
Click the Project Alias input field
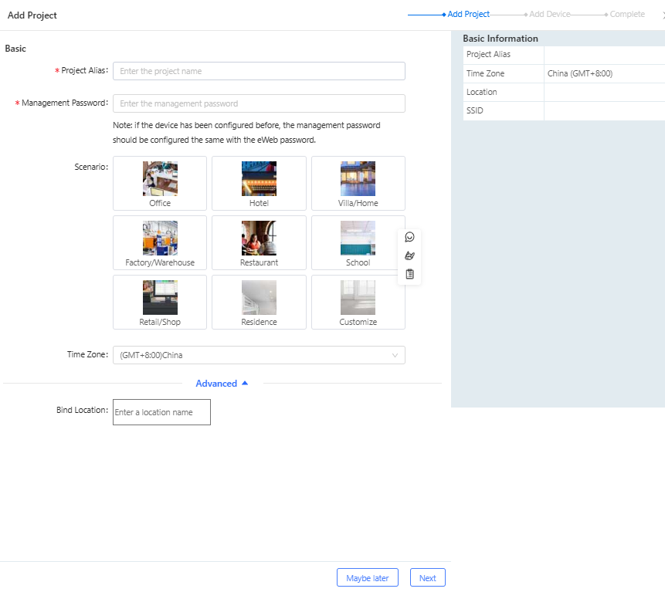click(259, 71)
